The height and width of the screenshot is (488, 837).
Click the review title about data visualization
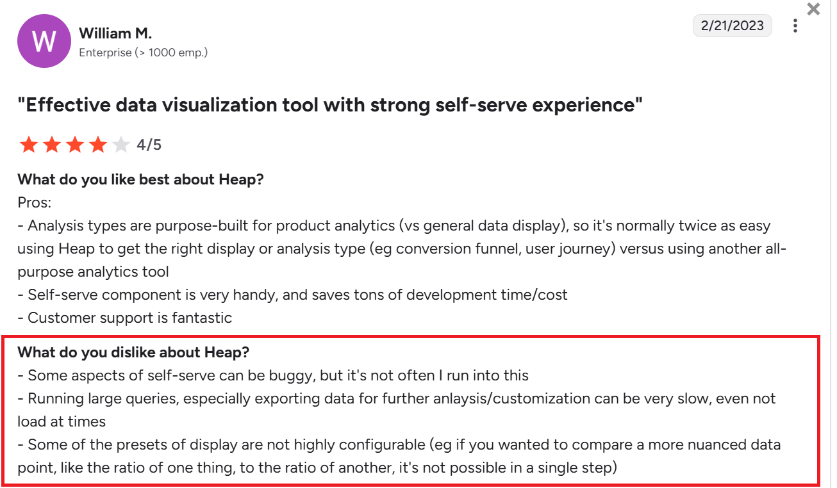point(330,105)
